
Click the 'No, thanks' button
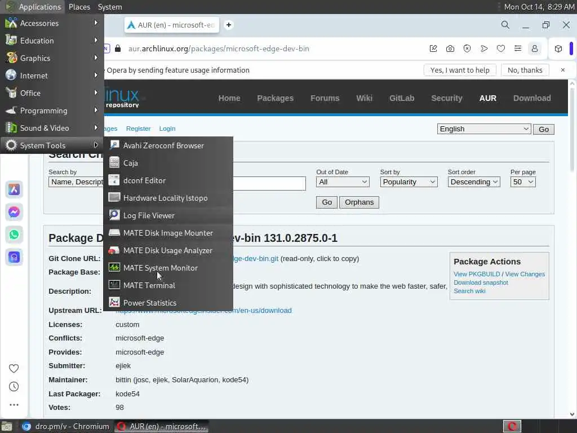(x=525, y=70)
